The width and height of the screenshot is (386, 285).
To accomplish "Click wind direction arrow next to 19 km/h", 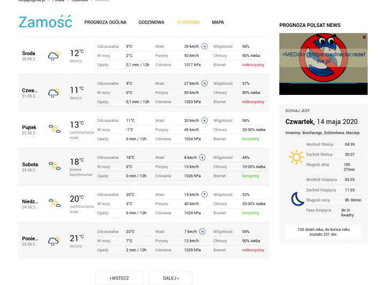I will click(204, 194).
